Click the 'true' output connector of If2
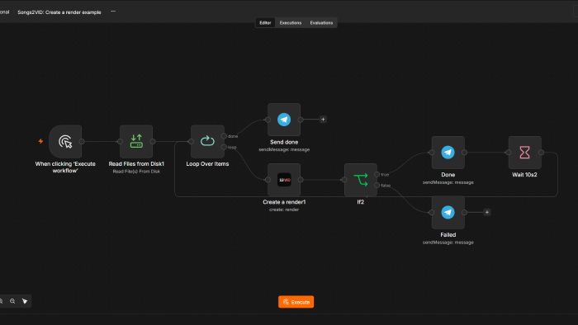The height and width of the screenshot is (325, 578). click(x=377, y=175)
